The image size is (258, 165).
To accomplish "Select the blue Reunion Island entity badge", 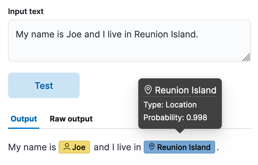I will point(179,147).
